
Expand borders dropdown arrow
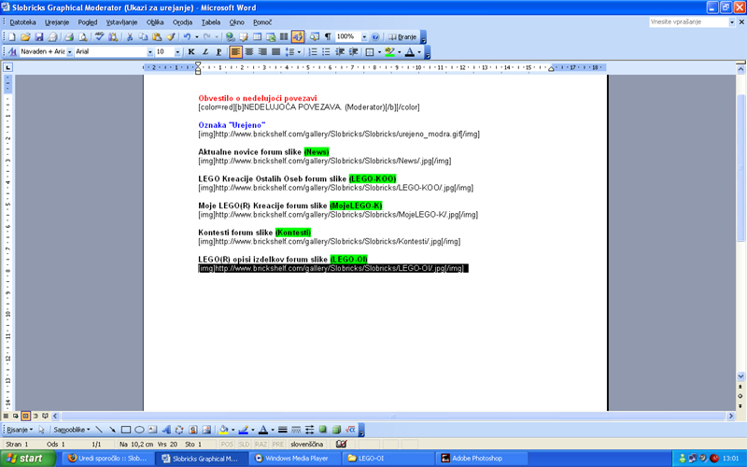coord(379,51)
